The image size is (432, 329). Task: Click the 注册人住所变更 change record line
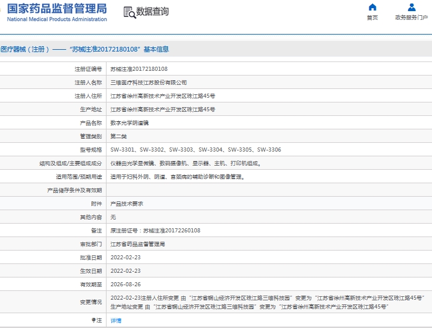pos(268,298)
